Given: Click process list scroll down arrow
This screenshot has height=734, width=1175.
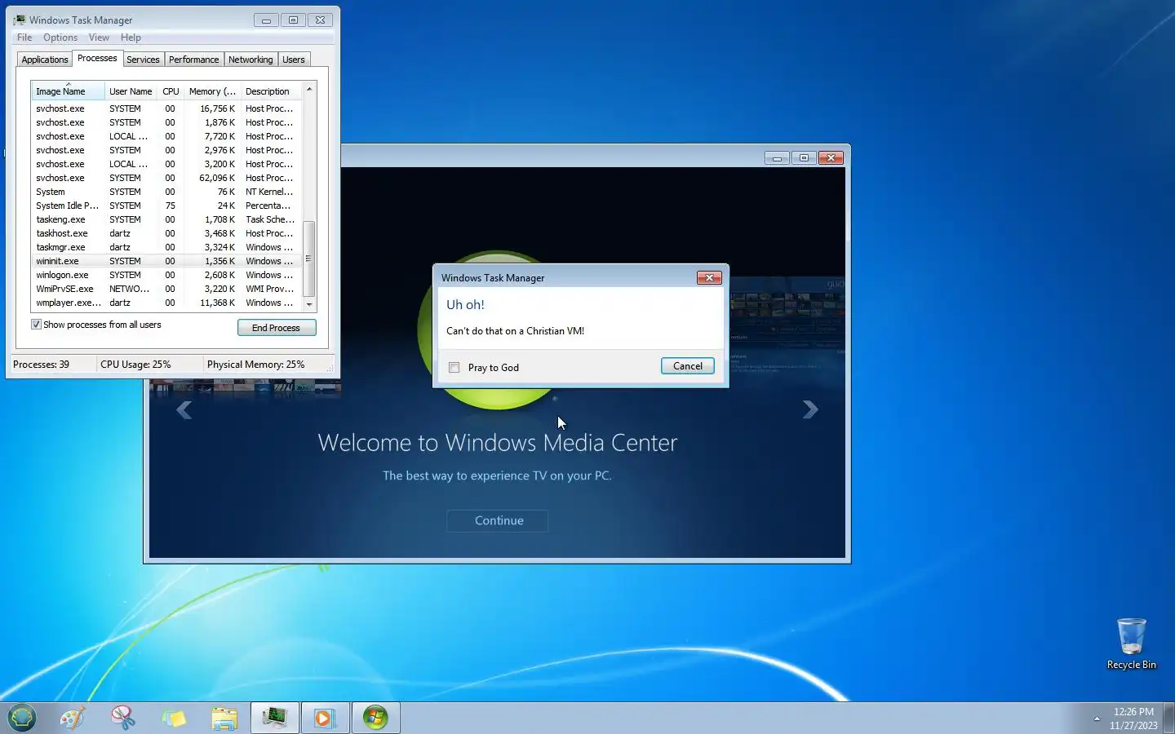Looking at the screenshot, I should pyautogui.click(x=309, y=304).
